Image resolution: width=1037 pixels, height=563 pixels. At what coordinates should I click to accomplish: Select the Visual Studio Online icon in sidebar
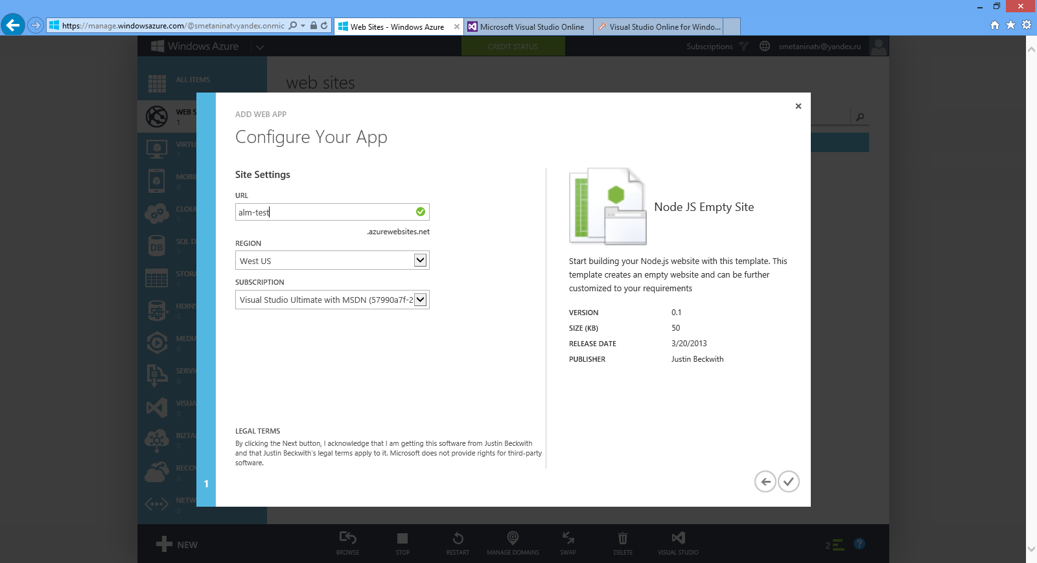point(157,408)
